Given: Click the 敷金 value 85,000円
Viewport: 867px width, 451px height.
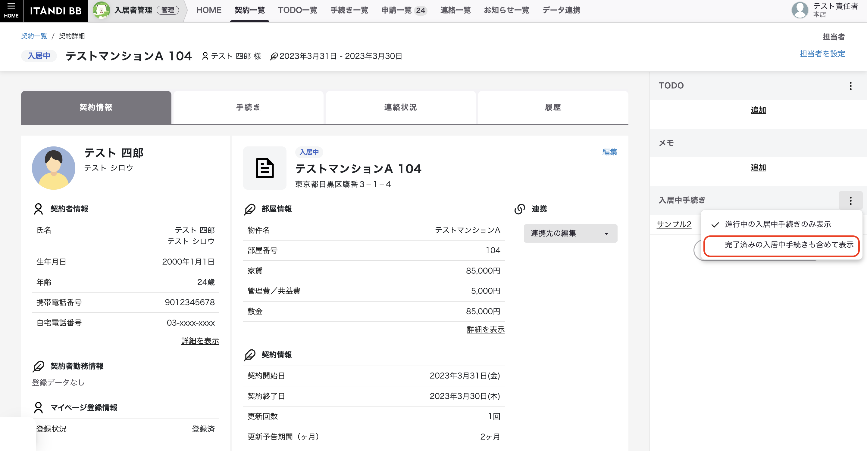Looking at the screenshot, I should click(x=483, y=311).
